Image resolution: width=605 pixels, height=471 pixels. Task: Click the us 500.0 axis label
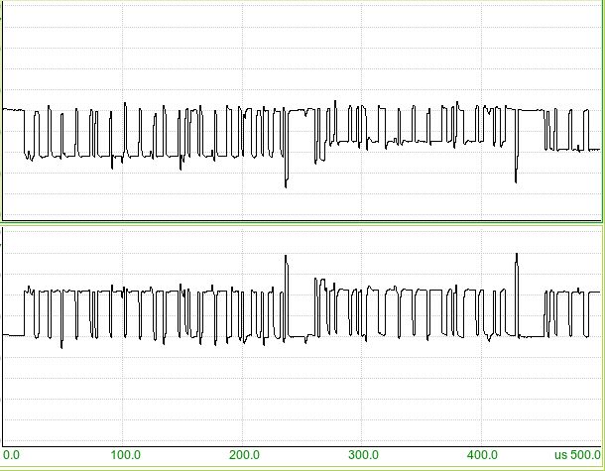[x=577, y=455]
